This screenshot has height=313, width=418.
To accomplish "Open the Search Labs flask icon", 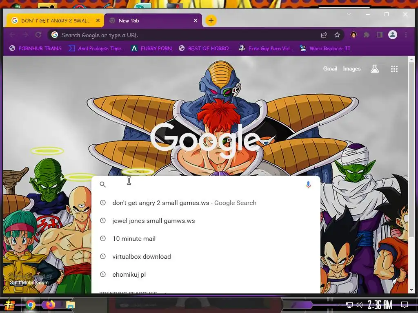I will (x=375, y=69).
